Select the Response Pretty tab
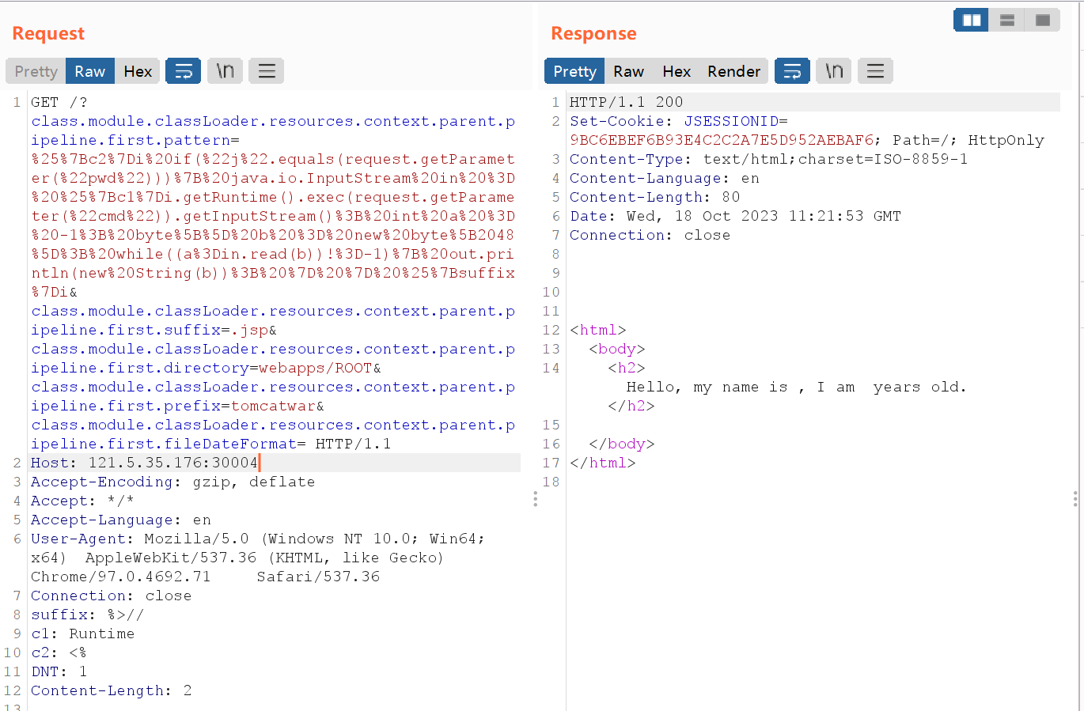The height and width of the screenshot is (711, 1084). [575, 71]
